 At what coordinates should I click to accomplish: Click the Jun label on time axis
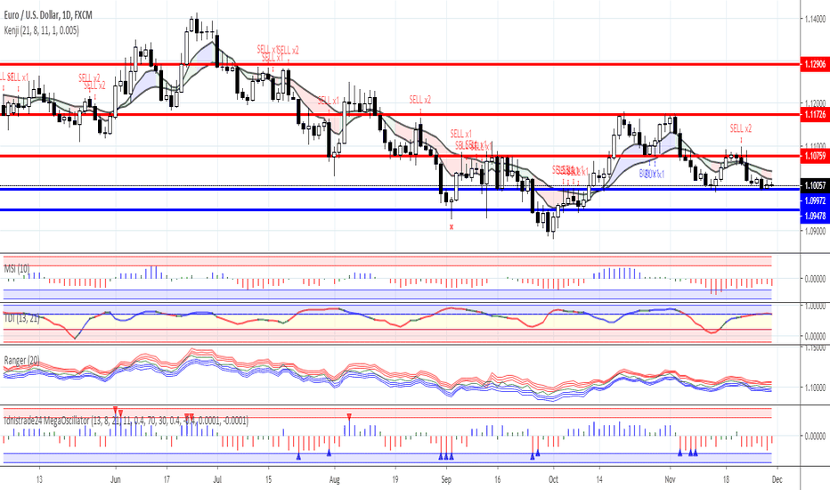tap(116, 478)
